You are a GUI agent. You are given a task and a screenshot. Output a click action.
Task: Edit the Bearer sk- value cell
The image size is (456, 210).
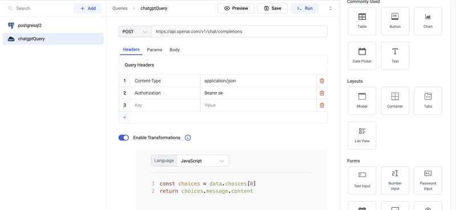pyautogui.click(x=258, y=93)
